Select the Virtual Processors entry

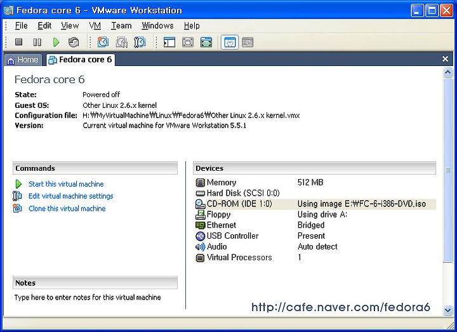[239, 257]
